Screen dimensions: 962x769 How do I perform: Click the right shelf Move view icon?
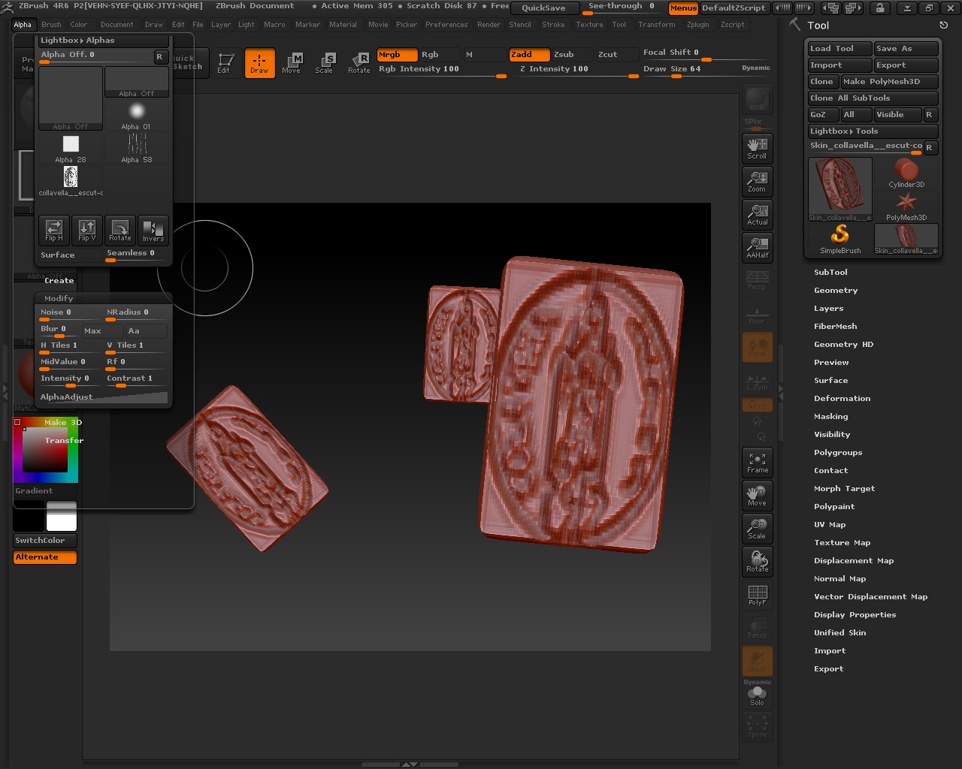pyautogui.click(x=757, y=495)
